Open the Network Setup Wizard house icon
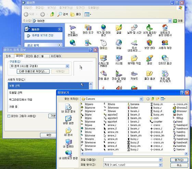This screenshot has width=192, height=169. point(165,30)
